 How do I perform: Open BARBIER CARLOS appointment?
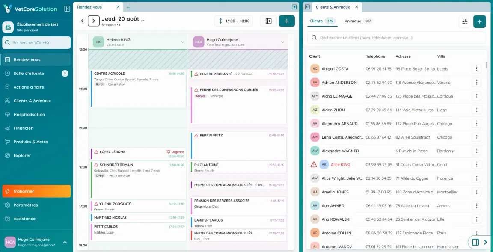coord(238,222)
